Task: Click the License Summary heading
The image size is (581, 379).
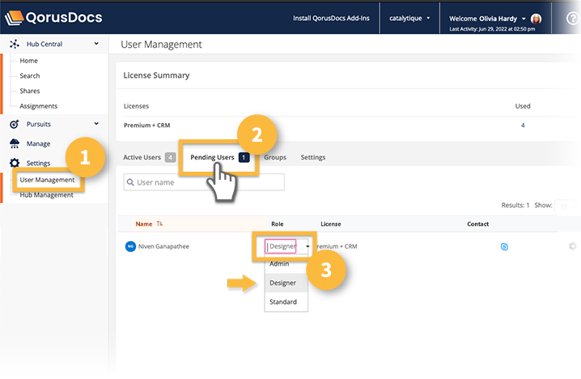Action: point(156,75)
